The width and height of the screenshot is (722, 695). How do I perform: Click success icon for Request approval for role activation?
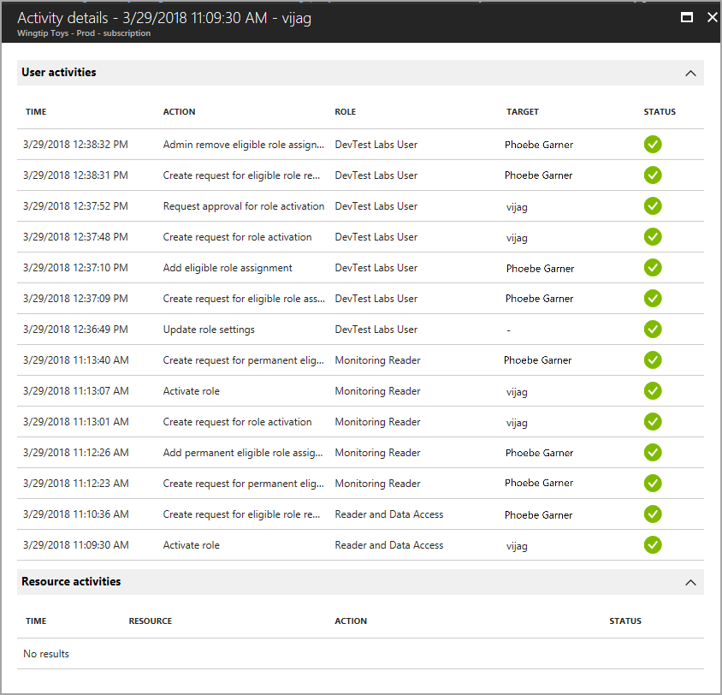point(653,206)
